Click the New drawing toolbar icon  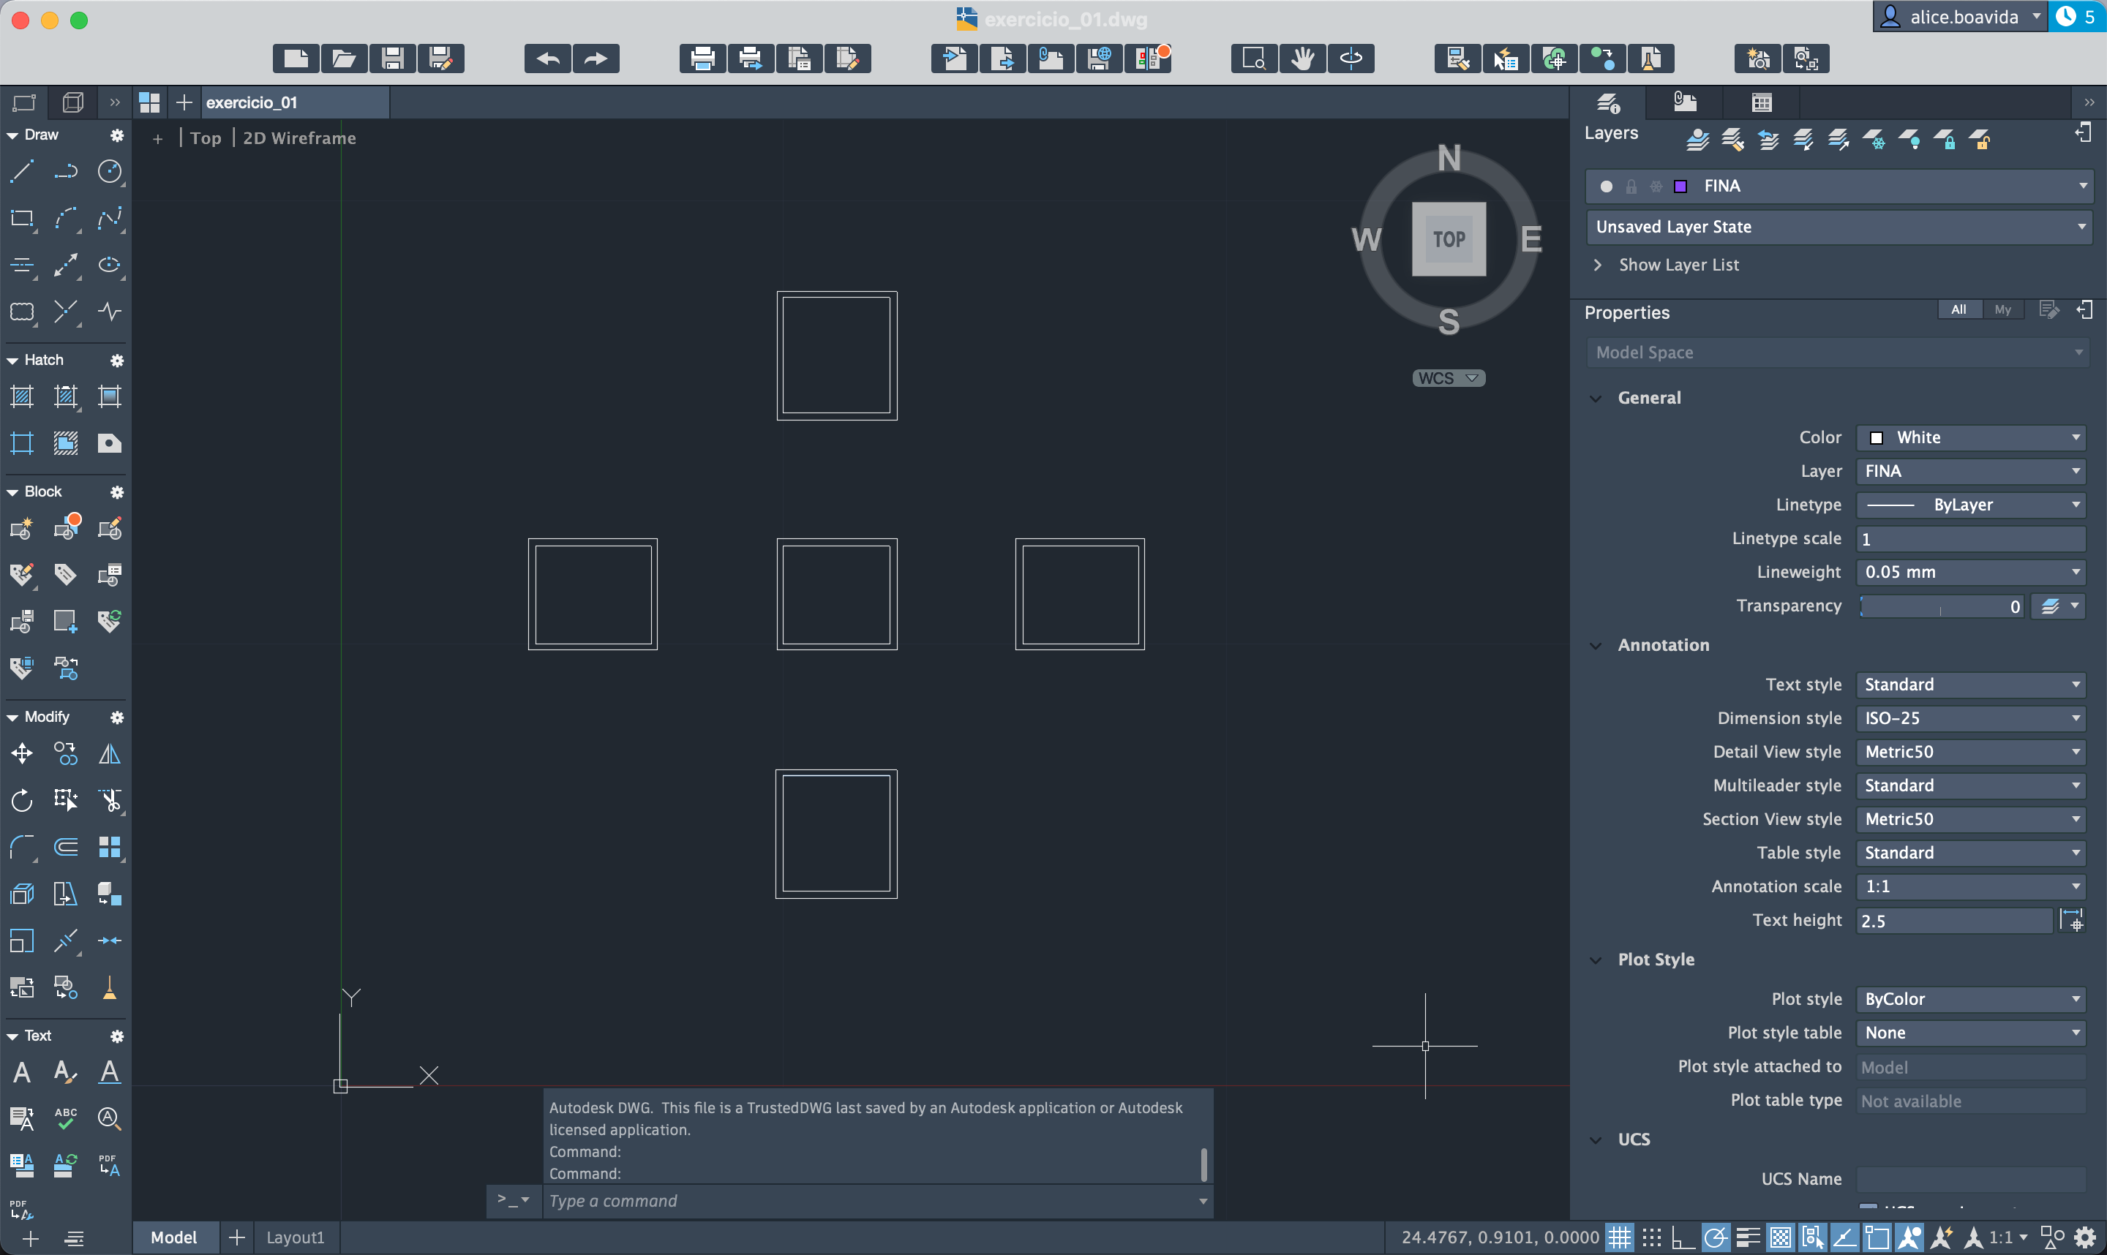coord(296,59)
